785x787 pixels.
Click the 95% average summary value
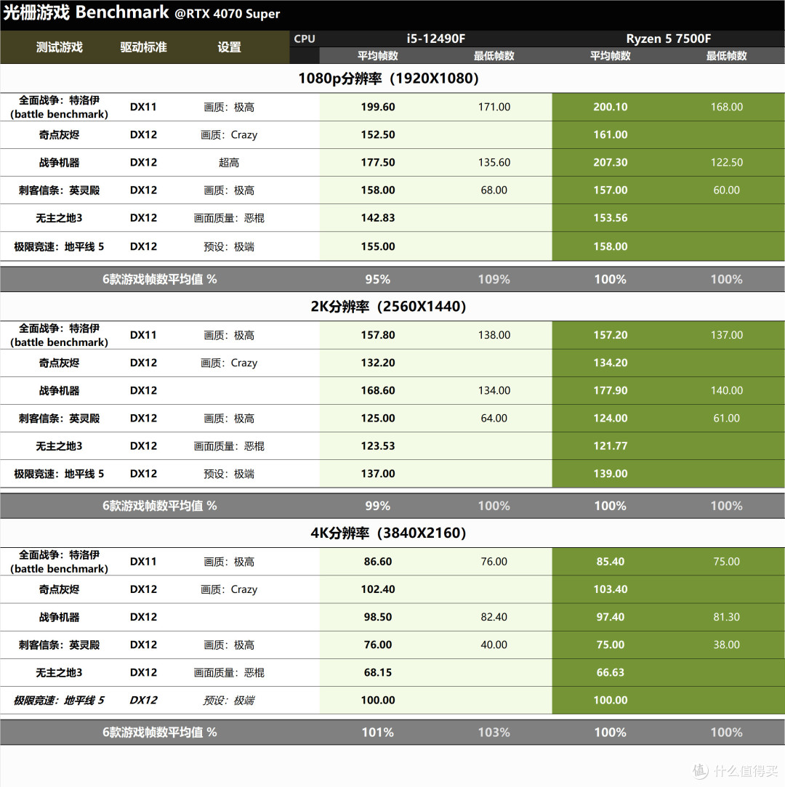click(x=378, y=279)
